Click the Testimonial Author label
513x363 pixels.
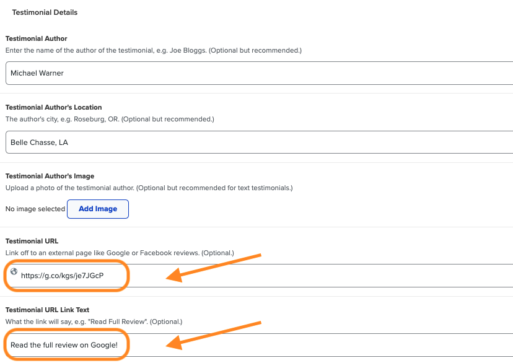click(37, 38)
